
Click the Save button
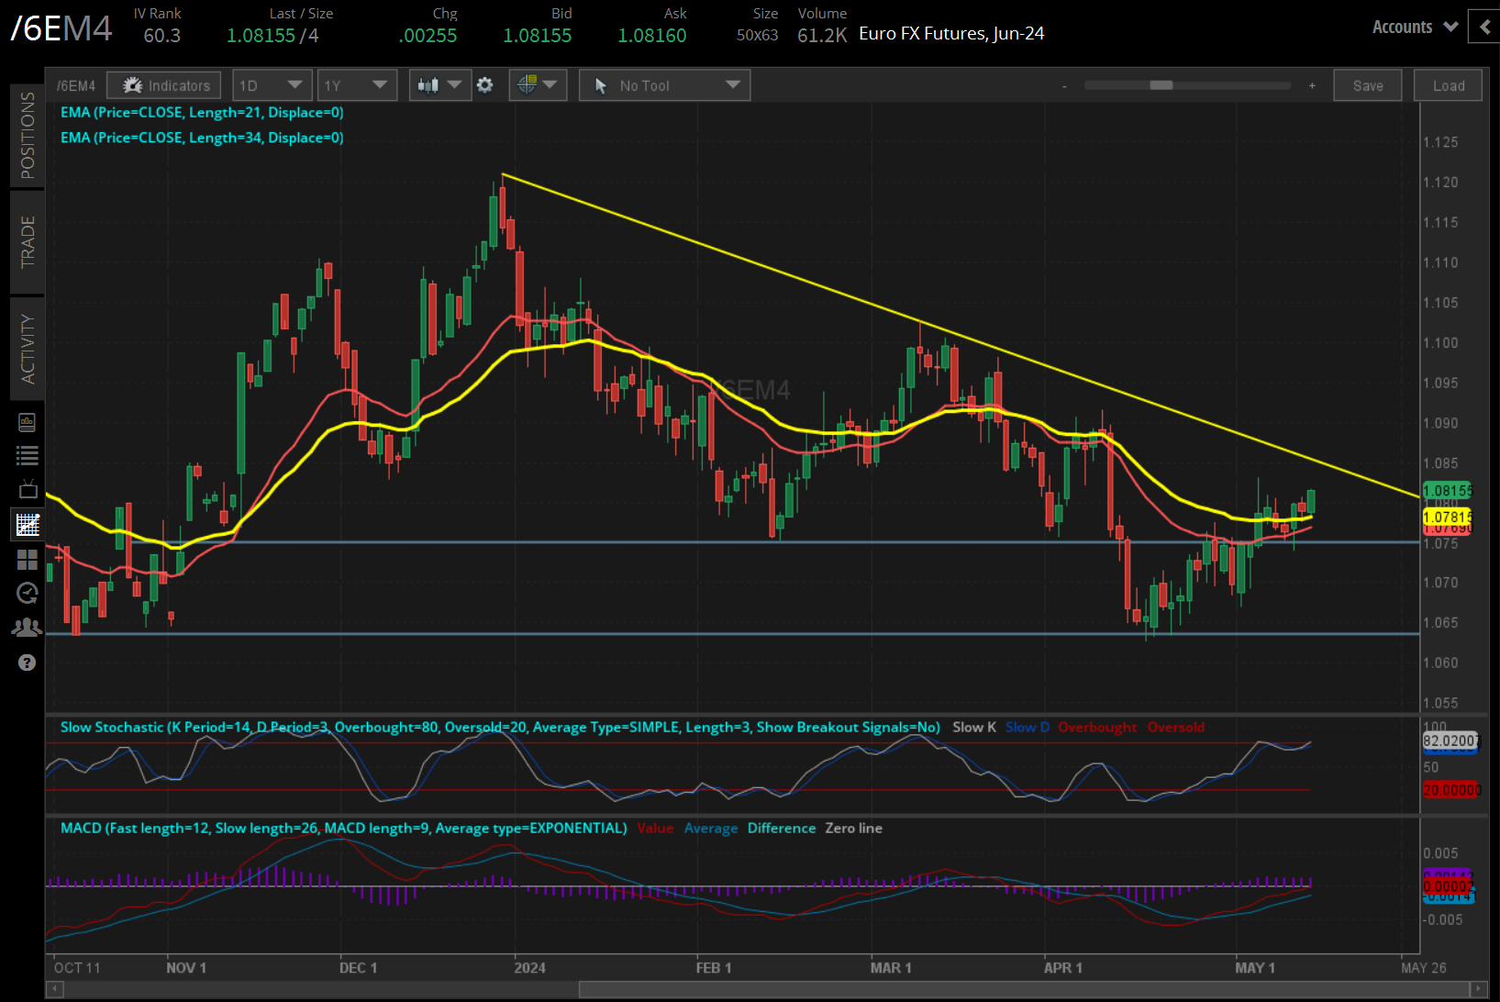tap(1367, 85)
